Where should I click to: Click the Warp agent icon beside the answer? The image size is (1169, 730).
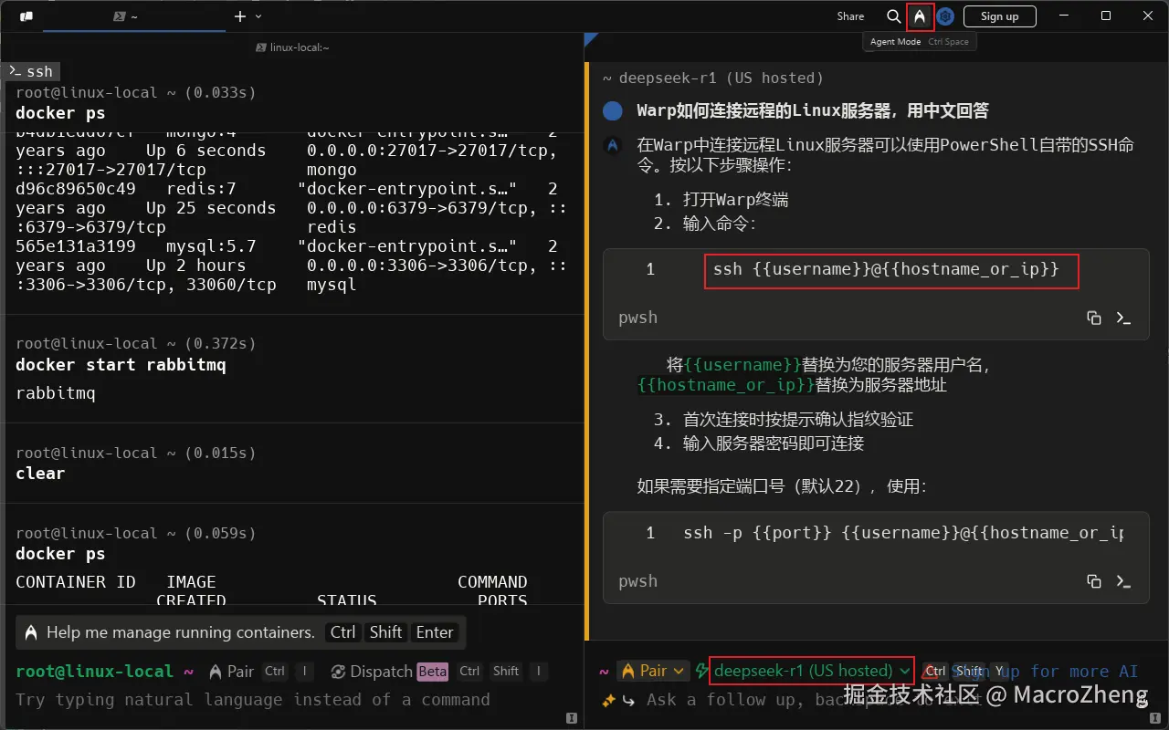tap(613, 145)
